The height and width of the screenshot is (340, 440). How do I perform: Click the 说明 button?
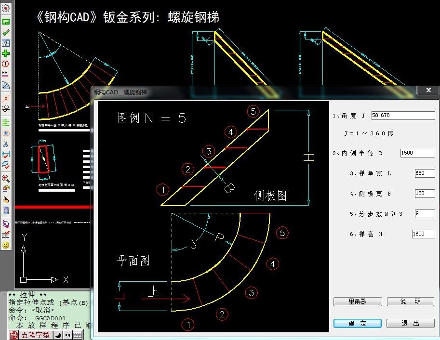[411, 301]
